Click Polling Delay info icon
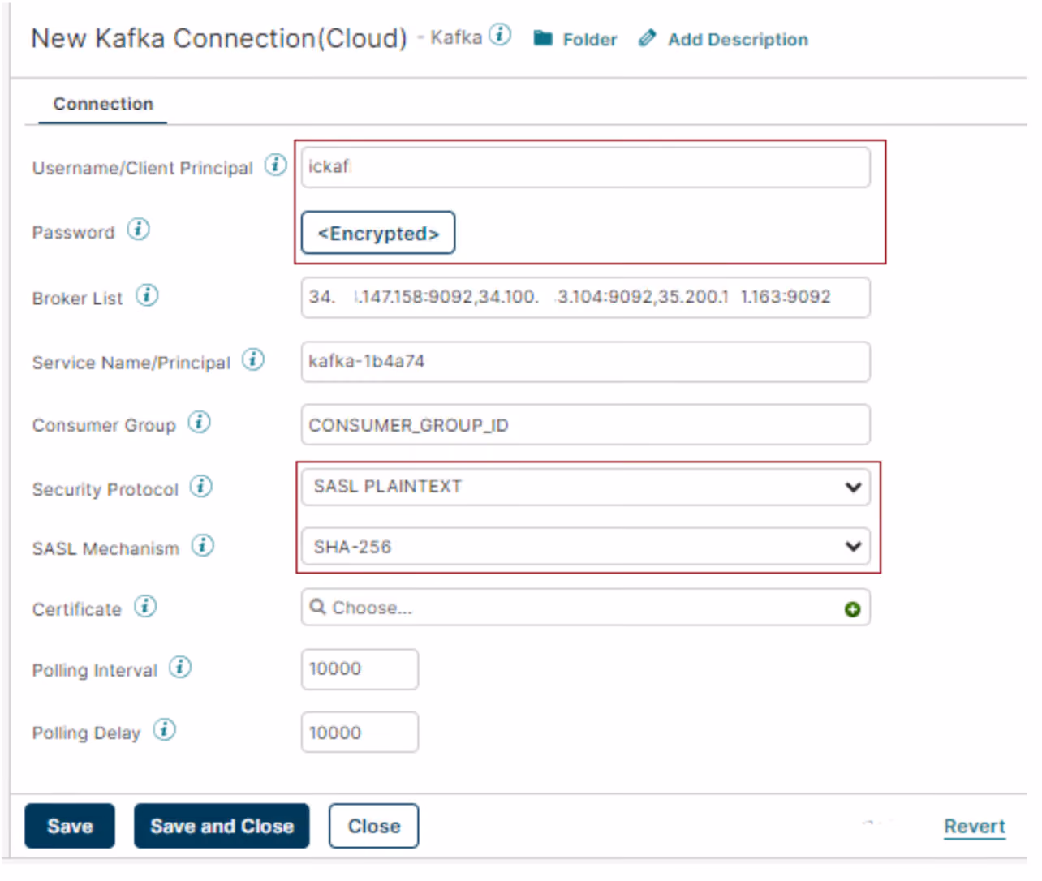Image resolution: width=1042 pixels, height=881 pixels. (165, 730)
